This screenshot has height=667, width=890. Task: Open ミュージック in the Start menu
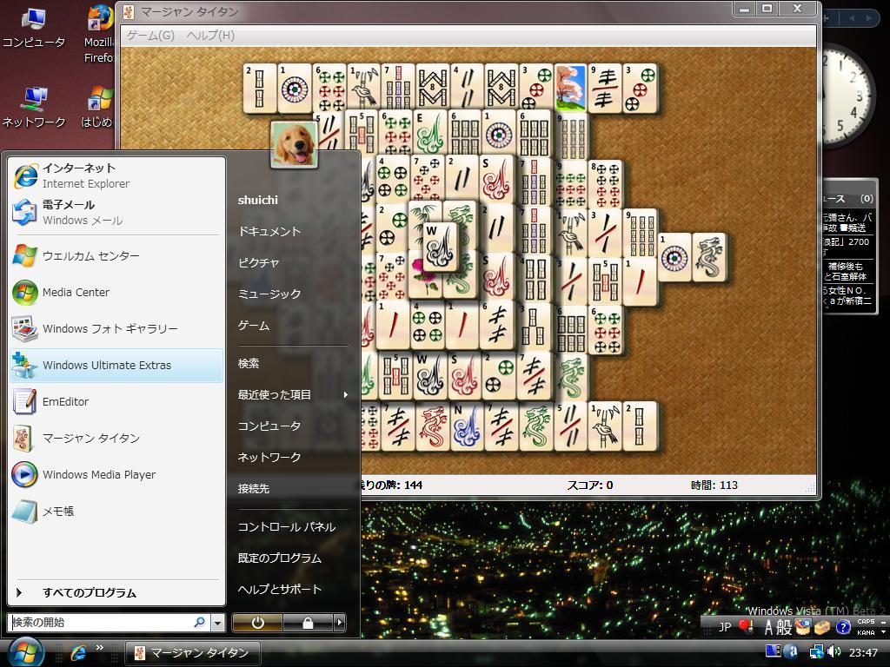click(x=269, y=294)
